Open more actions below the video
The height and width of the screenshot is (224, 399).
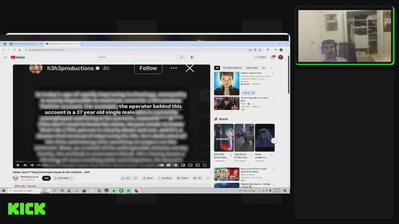point(208,178)
